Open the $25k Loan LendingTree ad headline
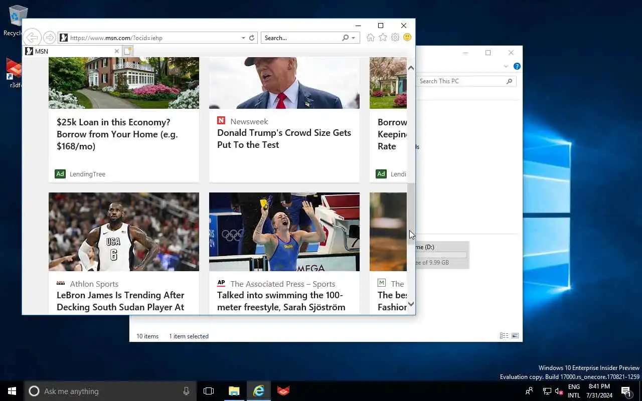642x401 pixels. point(117,134)
